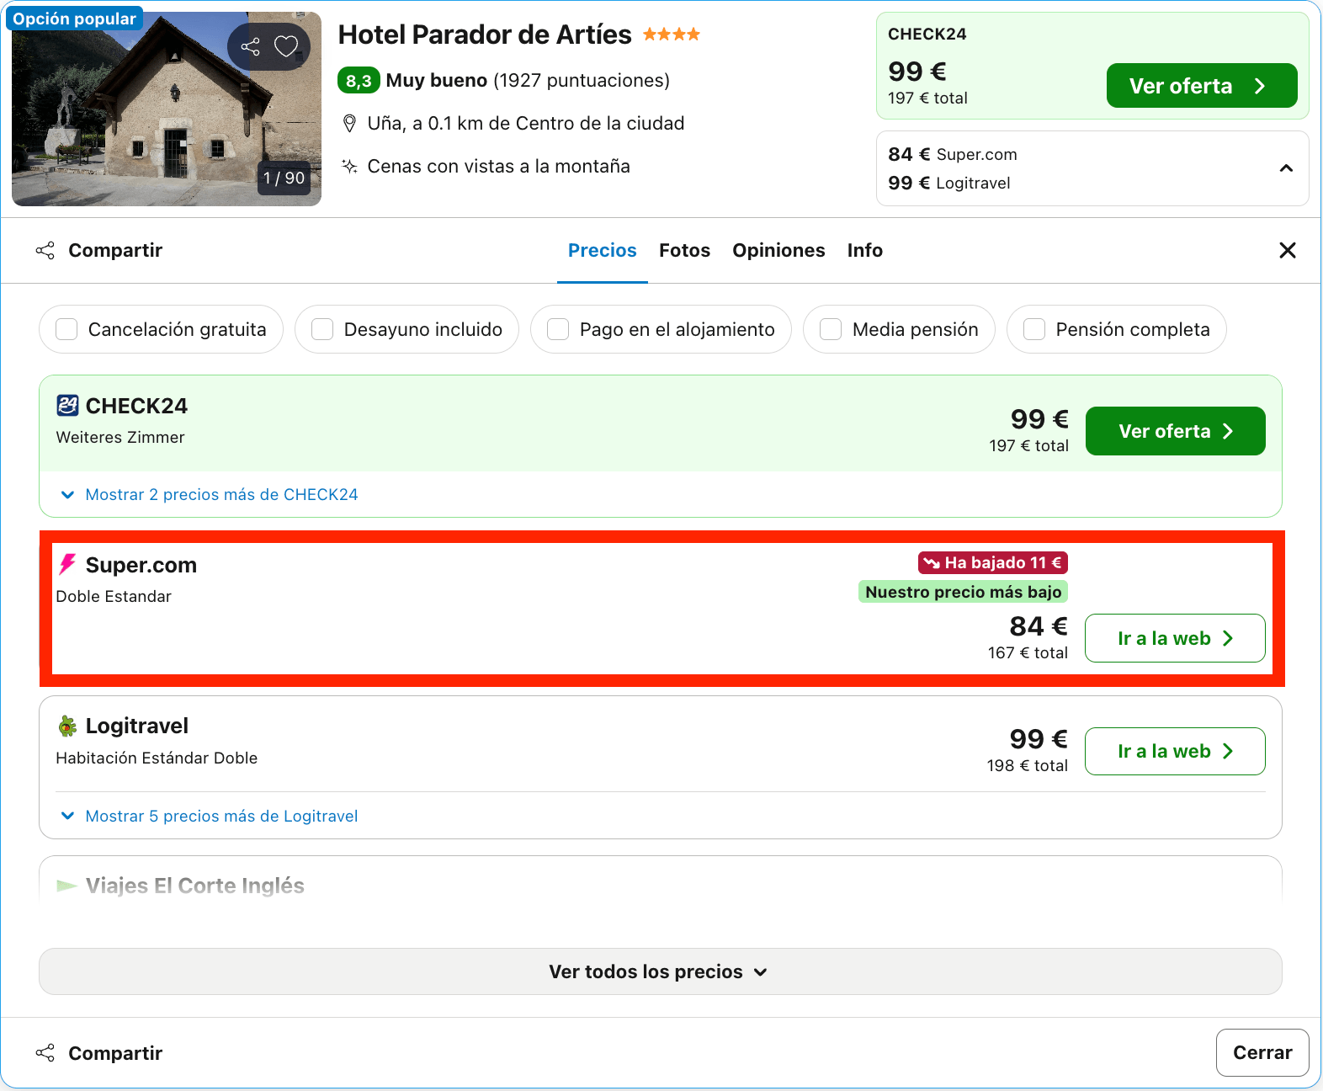Click the 167 € total text
Screen dimensions: 1323x1091
(1028, 652)
